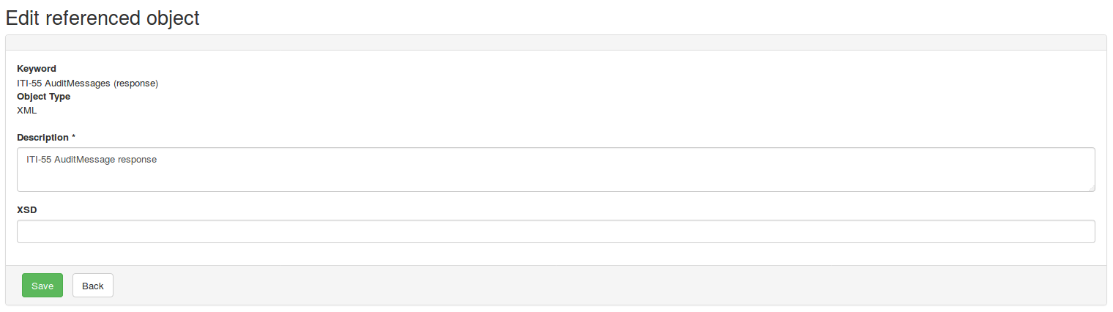Click the 'ITI-55 AuditMessages (response)' keyword value
The image size is (1113, 312).
(x=87, y=83)
